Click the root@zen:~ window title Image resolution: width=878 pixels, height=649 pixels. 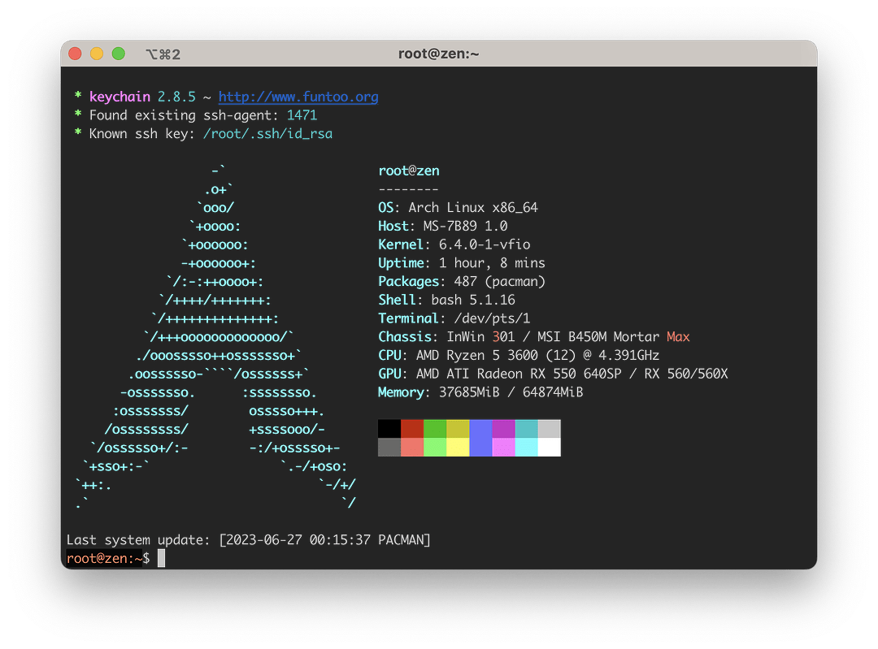tap(438, 54)
